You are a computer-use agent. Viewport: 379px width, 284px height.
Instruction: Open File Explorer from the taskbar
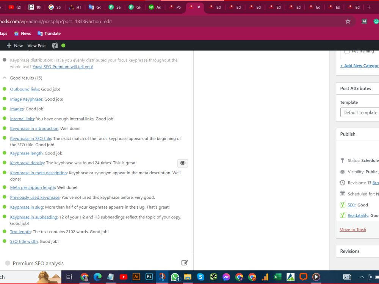coord(188,277)
